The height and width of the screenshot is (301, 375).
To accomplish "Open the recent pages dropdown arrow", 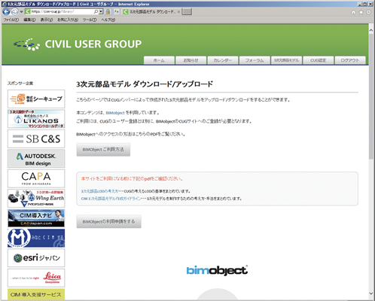I will point(21,11).
